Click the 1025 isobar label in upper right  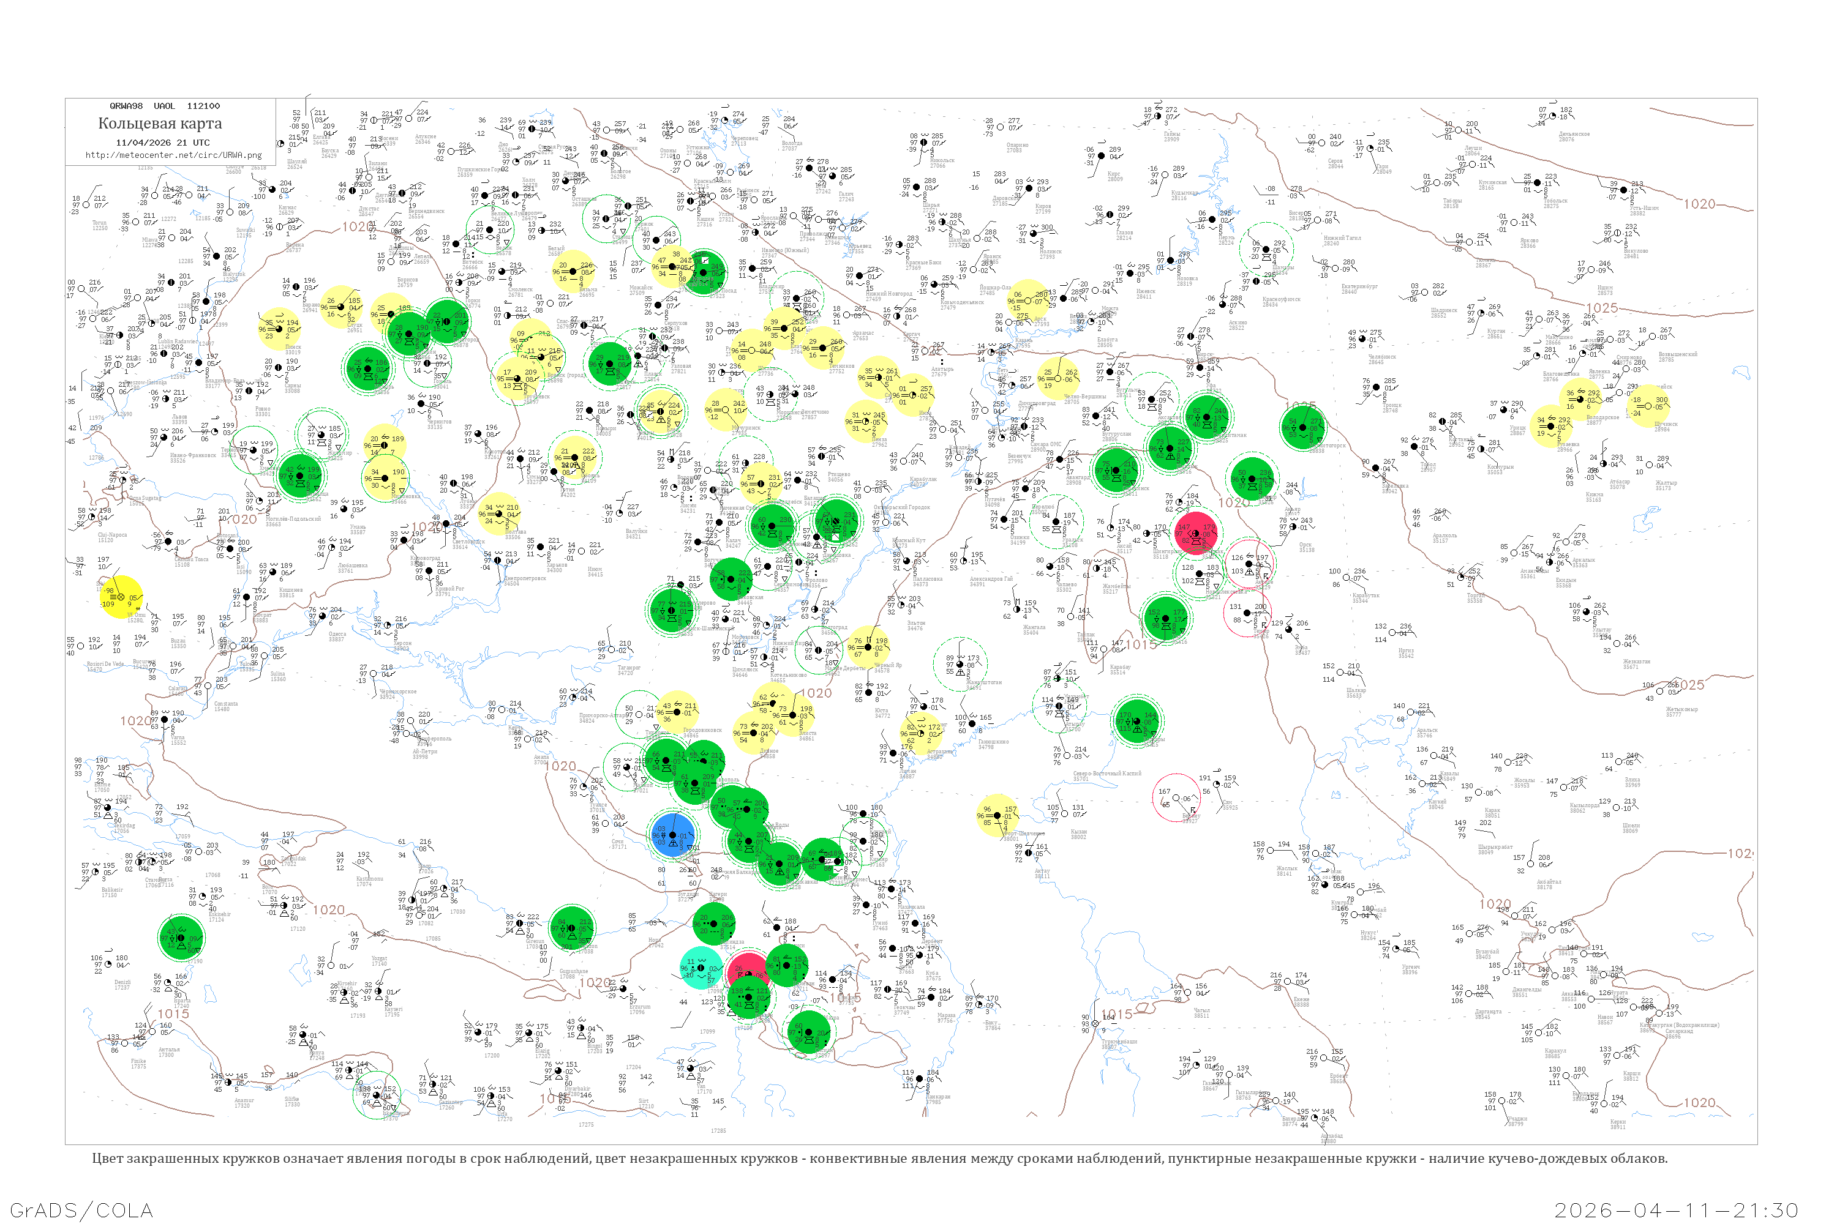(x=1602, y=308)
